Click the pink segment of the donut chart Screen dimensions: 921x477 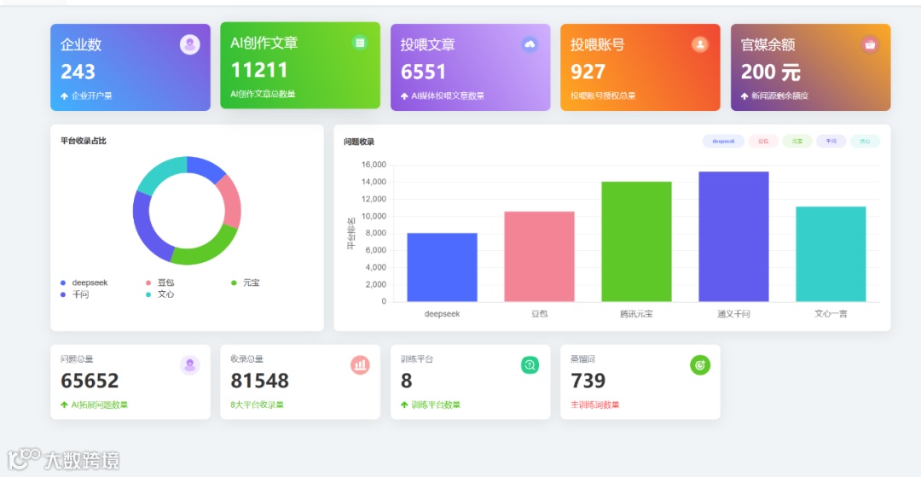(230, 201)
